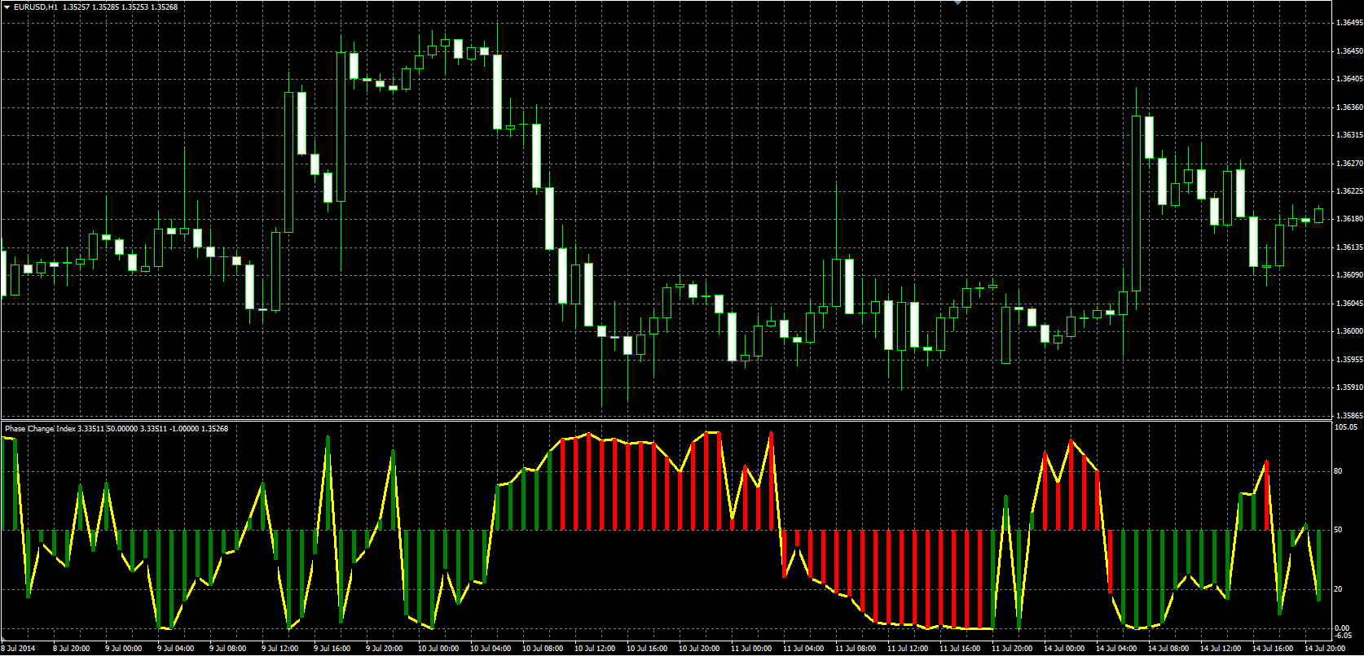Click the 9 Jul 12:00 time label
The image size is (1364, 656).
pos(279,649)
